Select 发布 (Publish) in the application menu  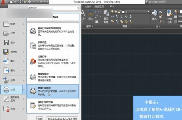tap(13, 80)
